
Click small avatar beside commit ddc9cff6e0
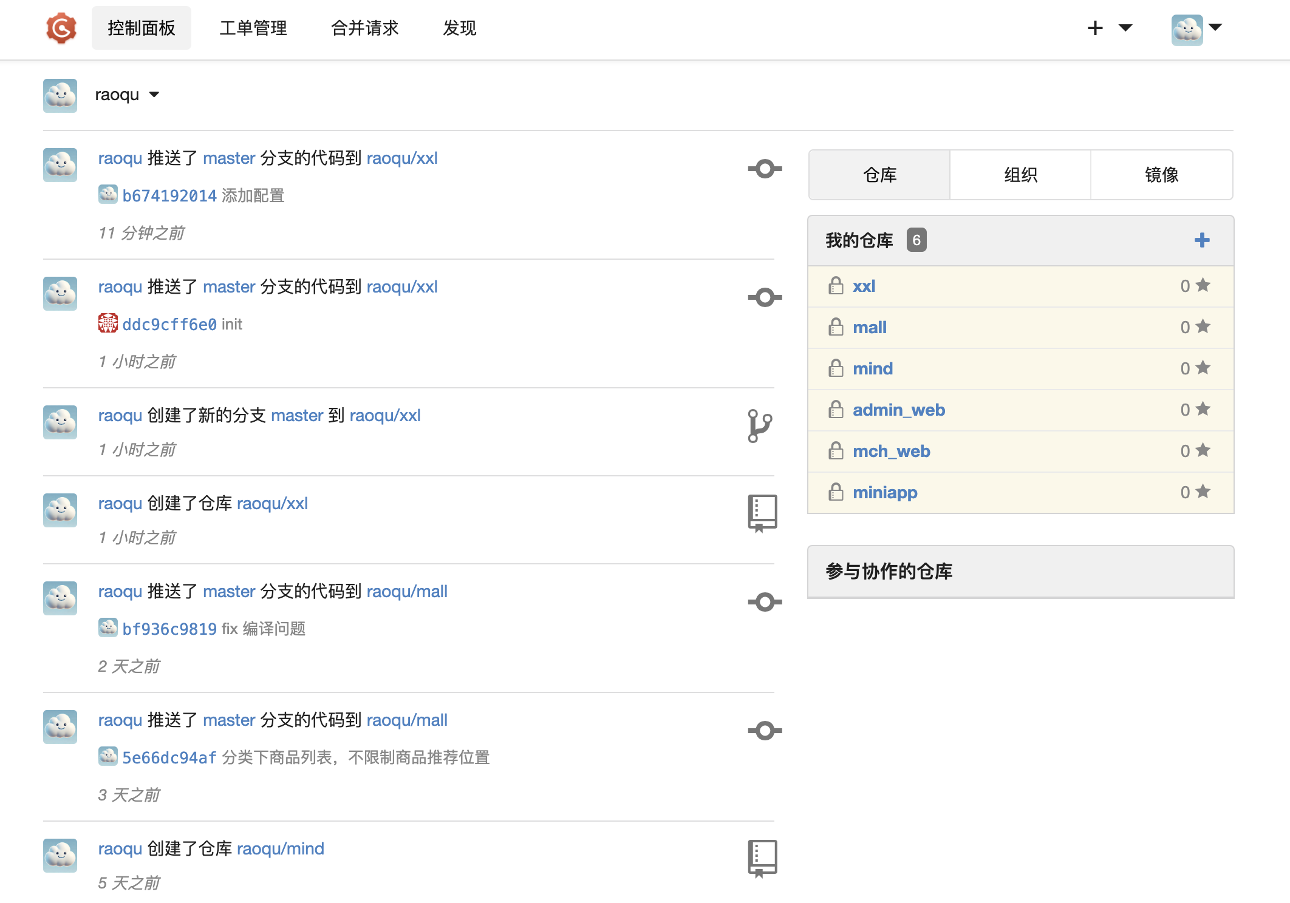108,323
